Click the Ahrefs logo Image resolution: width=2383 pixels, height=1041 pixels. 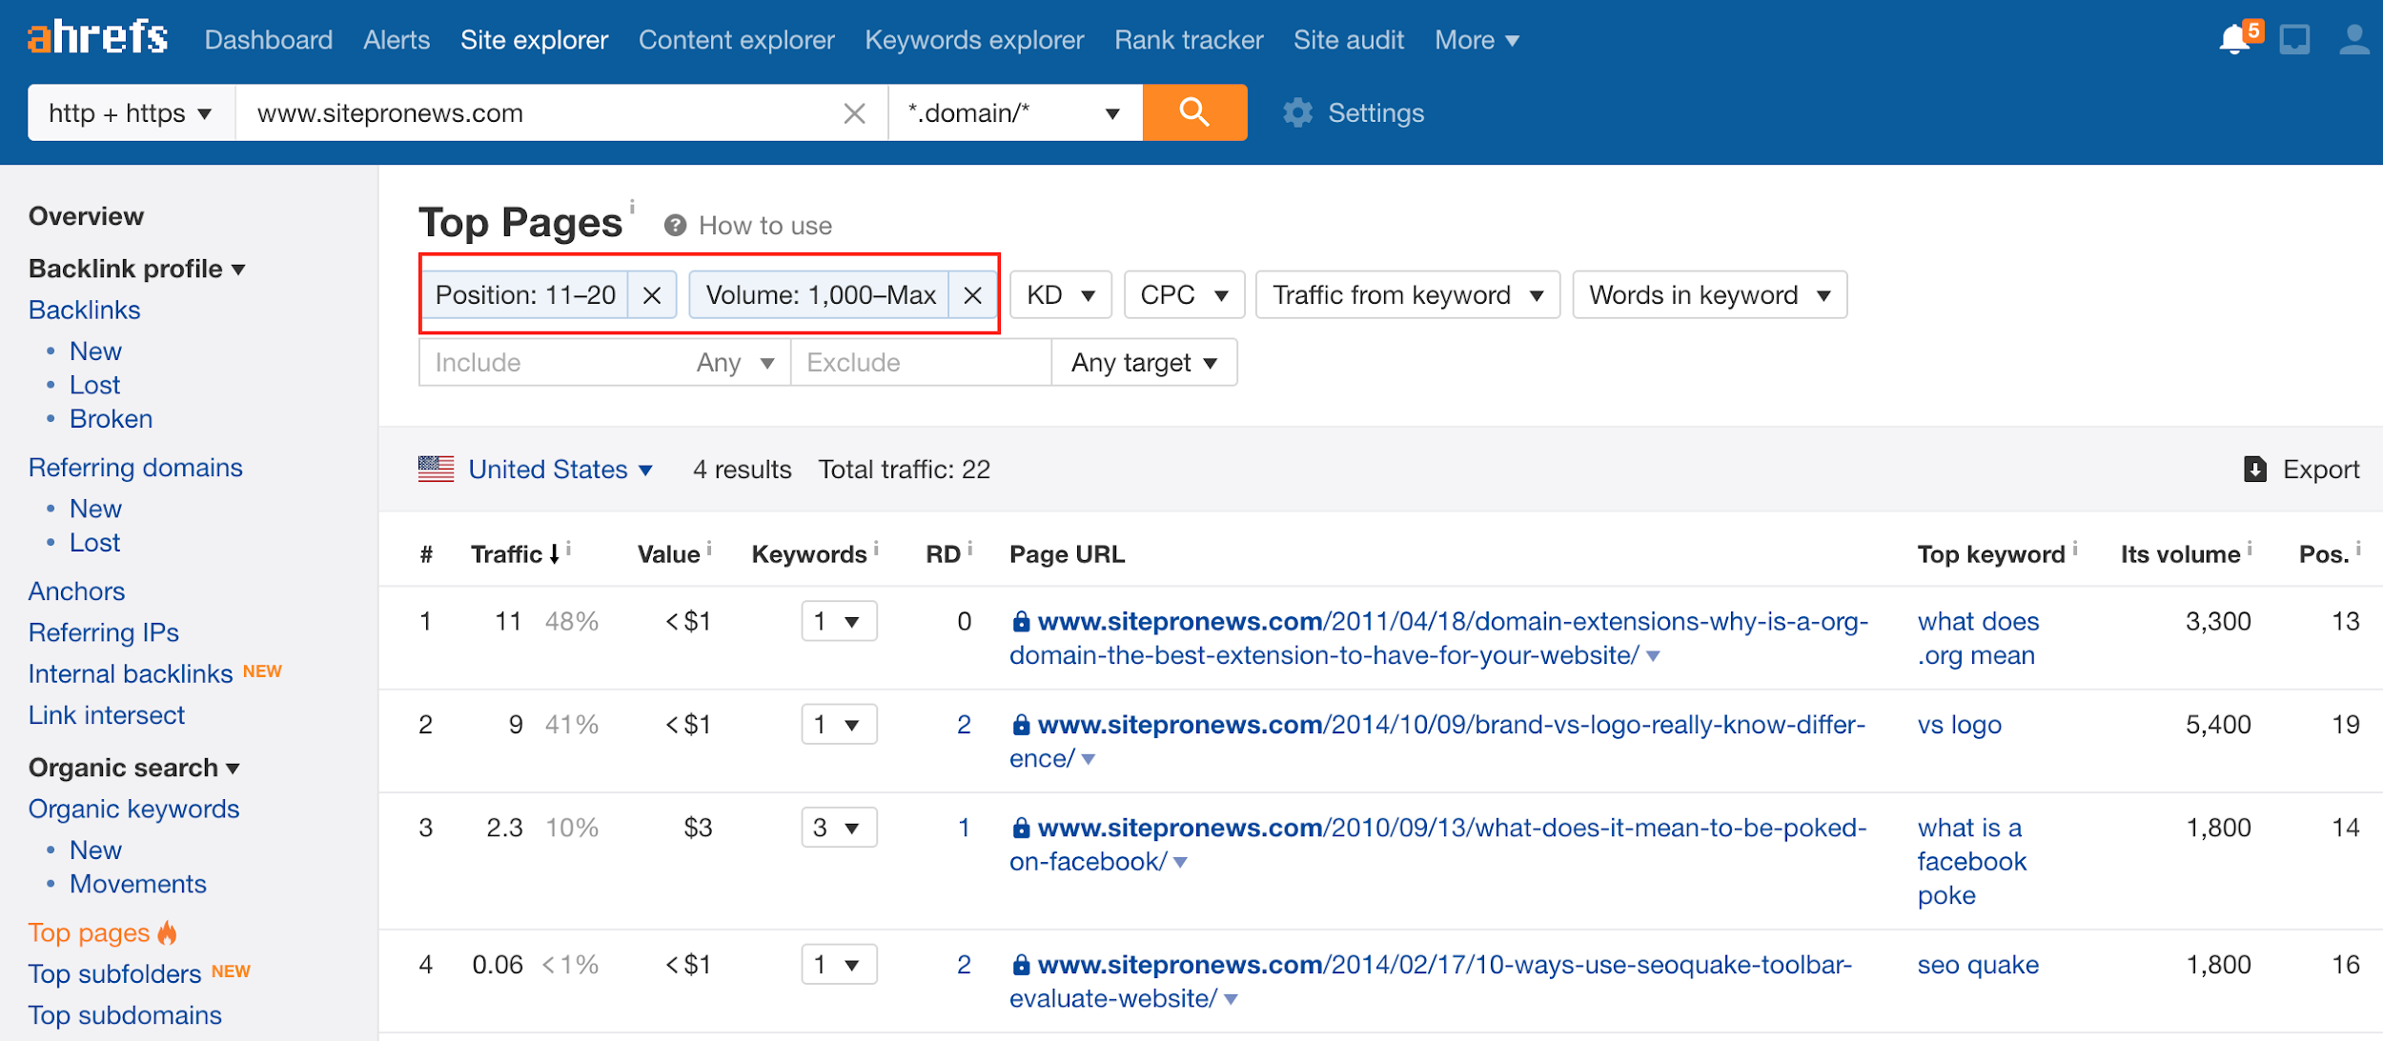97,38
